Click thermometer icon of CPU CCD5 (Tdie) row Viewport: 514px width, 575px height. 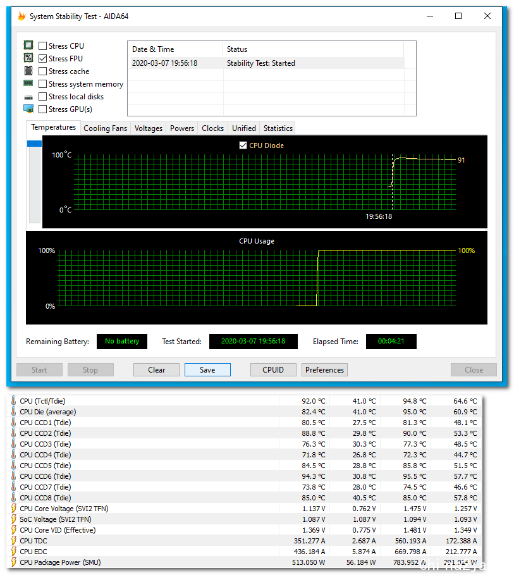click(x=13, y=465)
